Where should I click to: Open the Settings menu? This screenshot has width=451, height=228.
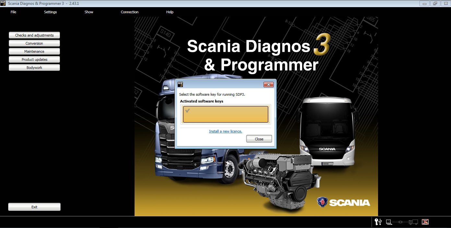tap(50, 12)
